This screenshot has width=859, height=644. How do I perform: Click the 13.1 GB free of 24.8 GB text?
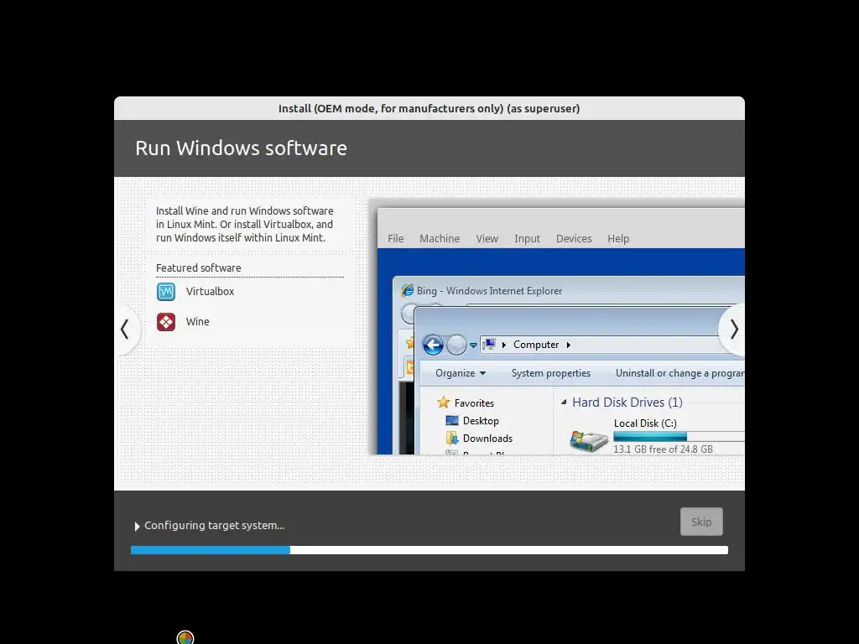pos(663,449)
